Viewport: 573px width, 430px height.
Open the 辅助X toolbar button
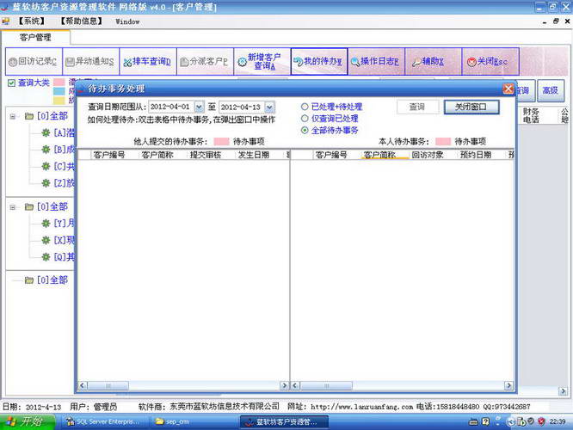tap(433, 62)
